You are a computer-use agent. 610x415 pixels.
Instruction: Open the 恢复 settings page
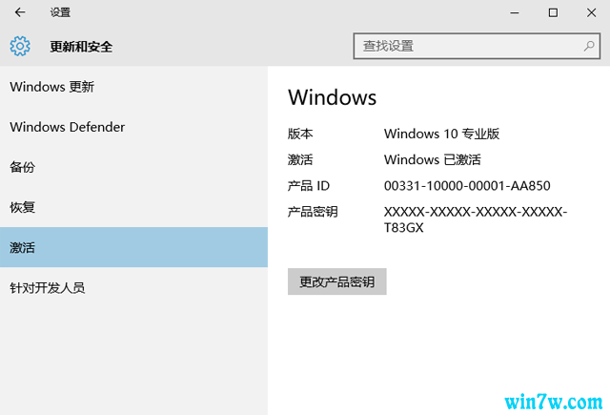[23, 207]
